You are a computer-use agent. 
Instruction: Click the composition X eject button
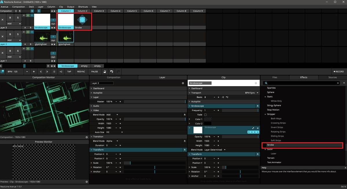pyautogui.click(x=16, y=11)
